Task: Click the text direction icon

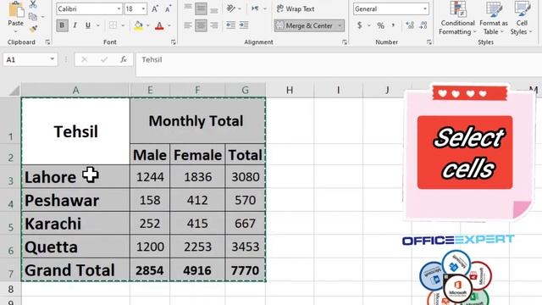Action: point(255,8)
